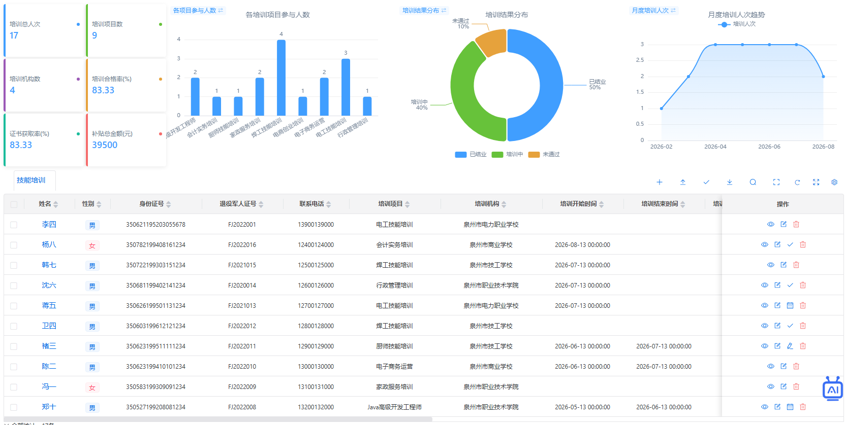This screenshot has width=845, height=425.
Task: Delete the 蒋五 row record
Action: pyautogui.click(x=803, y=305)
